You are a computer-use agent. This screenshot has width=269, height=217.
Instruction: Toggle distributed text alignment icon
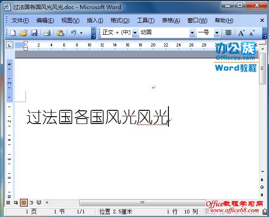tap(228, 33)
